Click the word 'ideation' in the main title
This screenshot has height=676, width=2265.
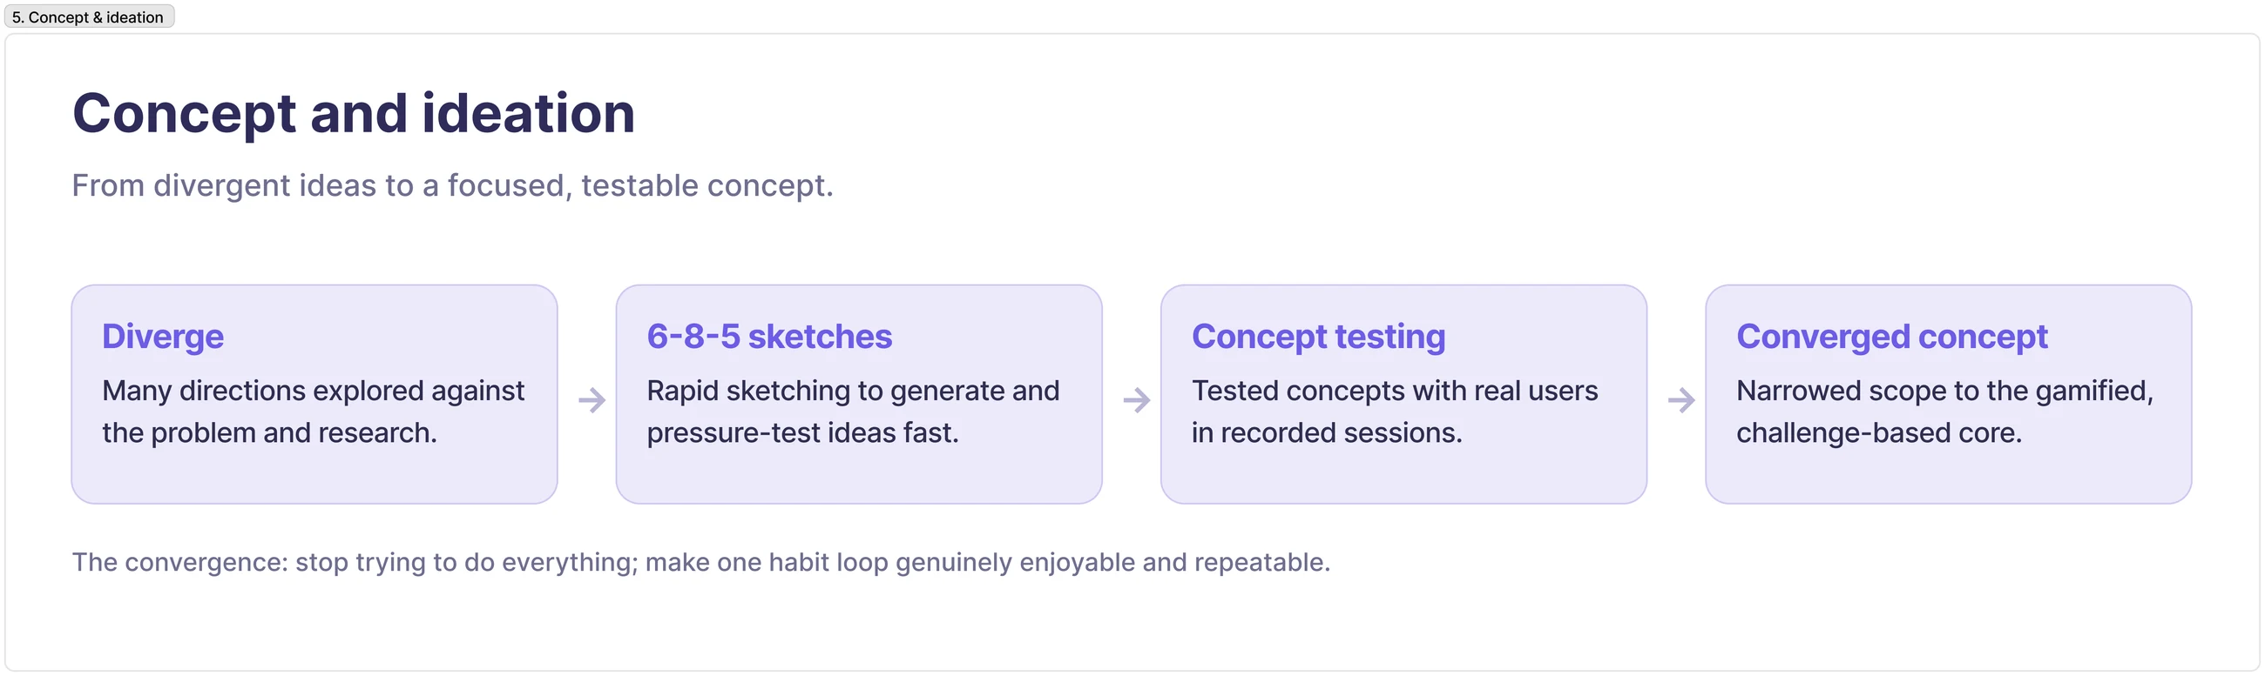coord(529,113)
